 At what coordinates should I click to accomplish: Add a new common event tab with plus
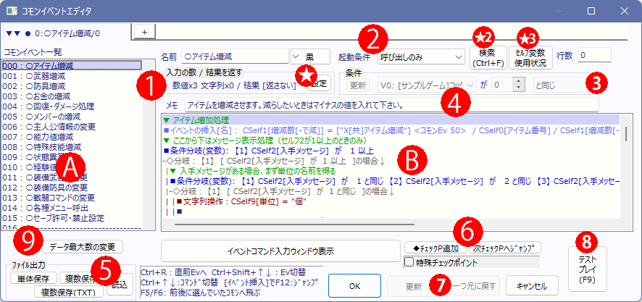(144, 33)
